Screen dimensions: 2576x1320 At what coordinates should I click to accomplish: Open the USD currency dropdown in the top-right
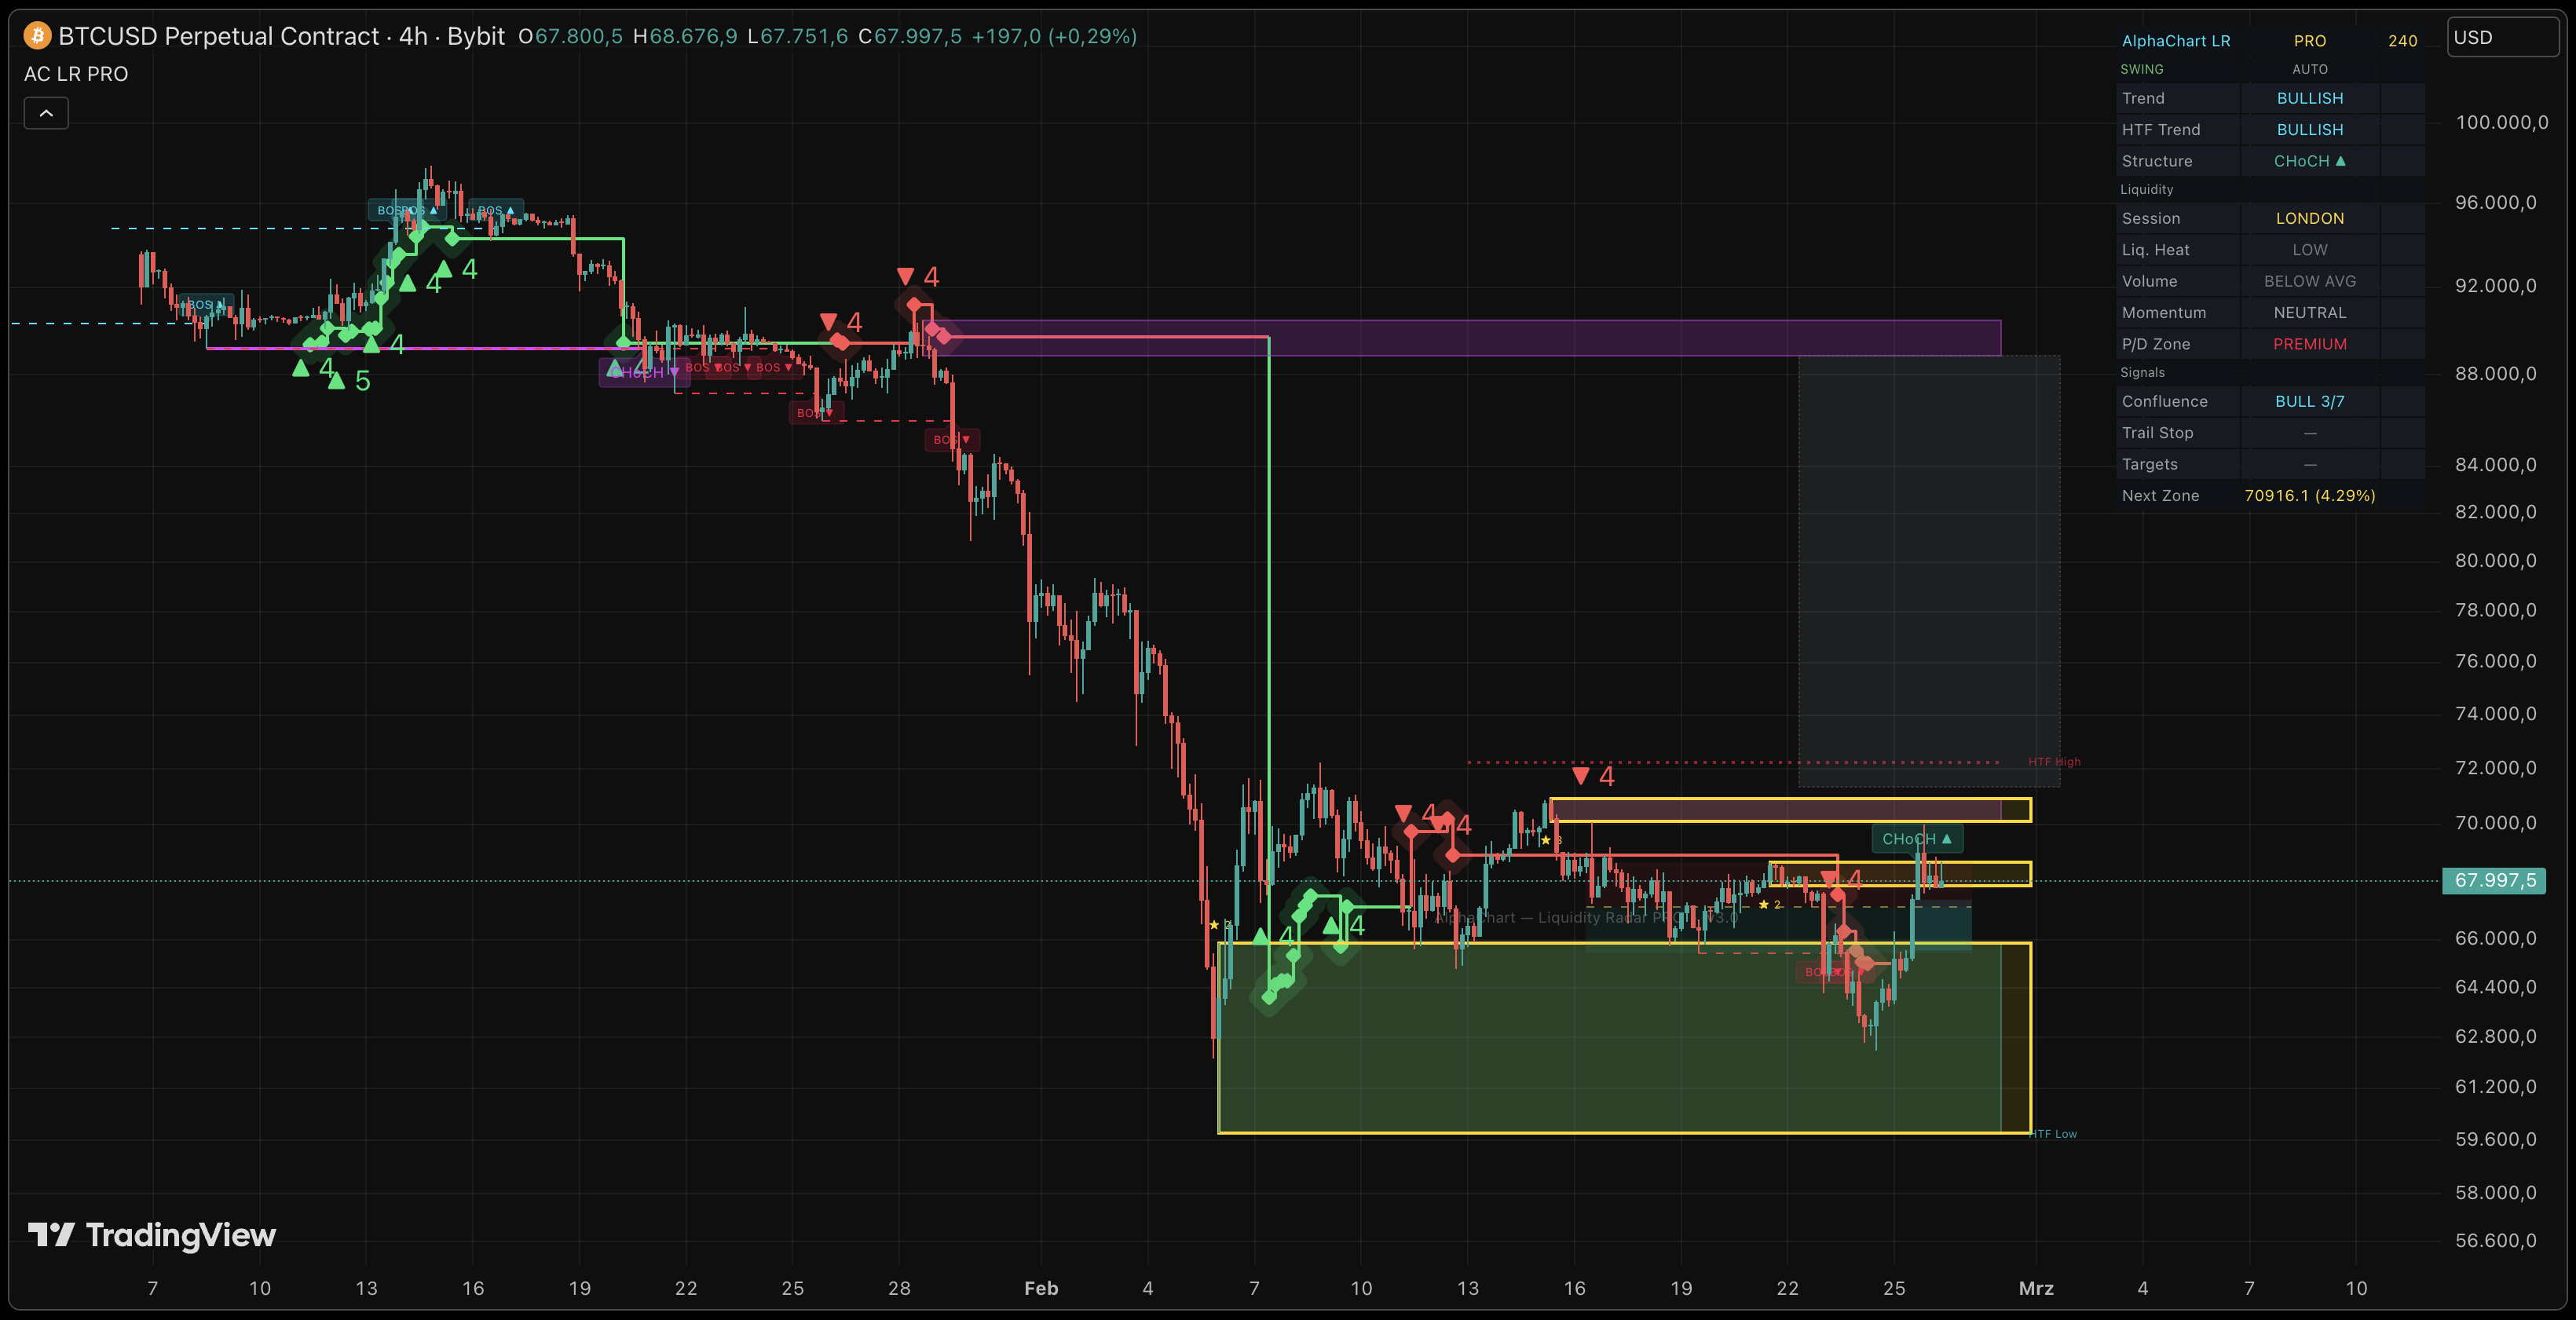tap(2502, 36)
